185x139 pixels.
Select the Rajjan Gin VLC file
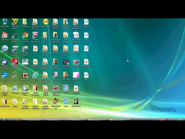pos(76,89)
